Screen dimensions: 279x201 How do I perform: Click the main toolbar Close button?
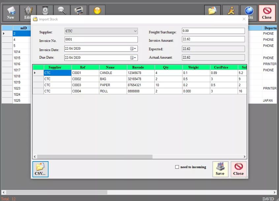267,13
